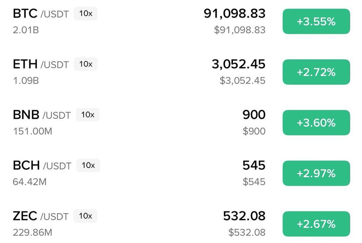This screenshot has width=362, height=243.
Task: Tap the 10x leverage badge beside ZEC
Action: pos(86,216)
